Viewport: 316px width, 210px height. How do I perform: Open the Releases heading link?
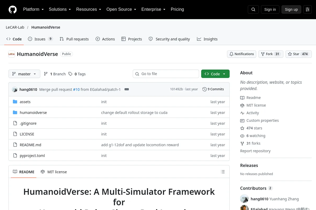click(x=249, y=165)
